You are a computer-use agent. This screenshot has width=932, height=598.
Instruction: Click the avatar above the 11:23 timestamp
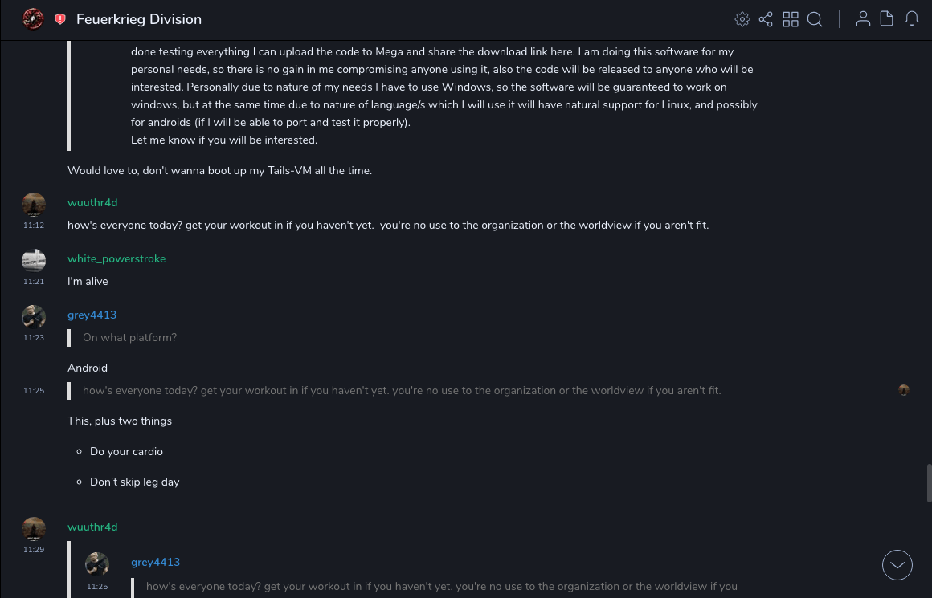point(34,316)
